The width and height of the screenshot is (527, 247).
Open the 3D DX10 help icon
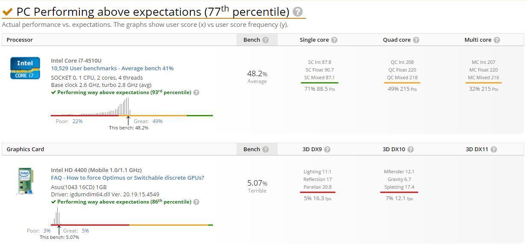tap(411, 149)
